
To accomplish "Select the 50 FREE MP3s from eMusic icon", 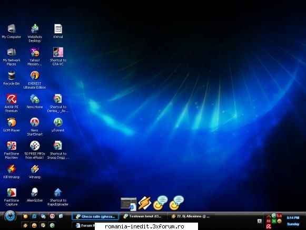I will coord(35,150).
